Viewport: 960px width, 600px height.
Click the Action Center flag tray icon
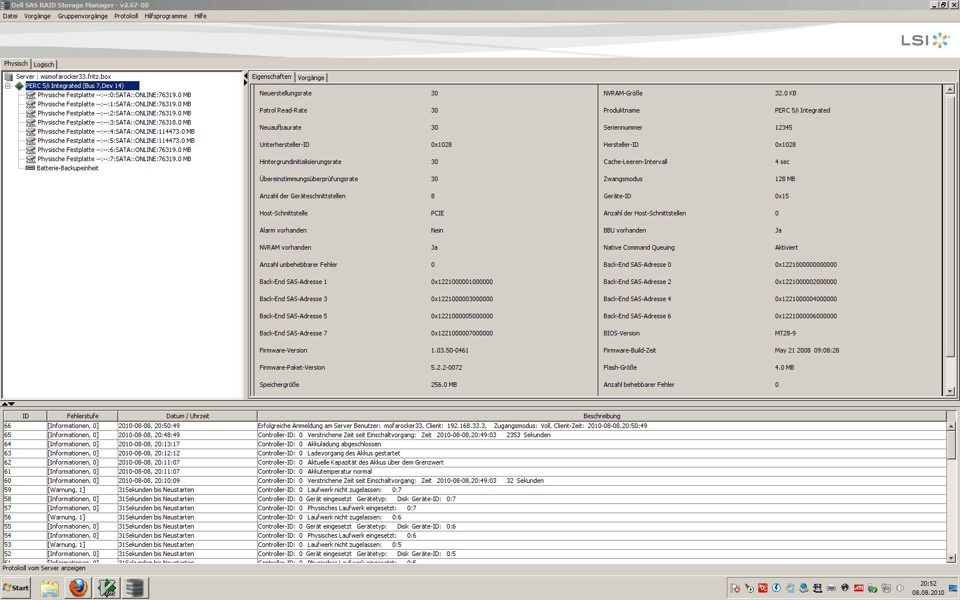(735, 588)
